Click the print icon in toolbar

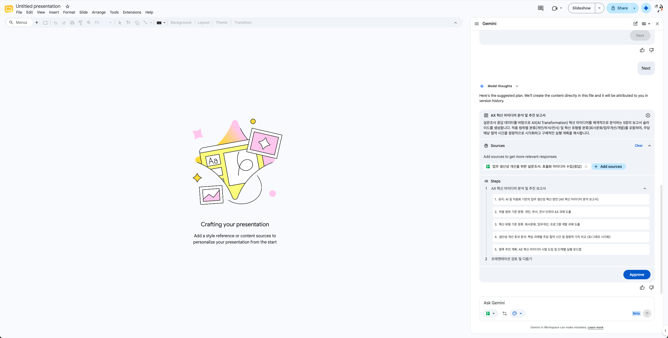(x=72, y=22)
